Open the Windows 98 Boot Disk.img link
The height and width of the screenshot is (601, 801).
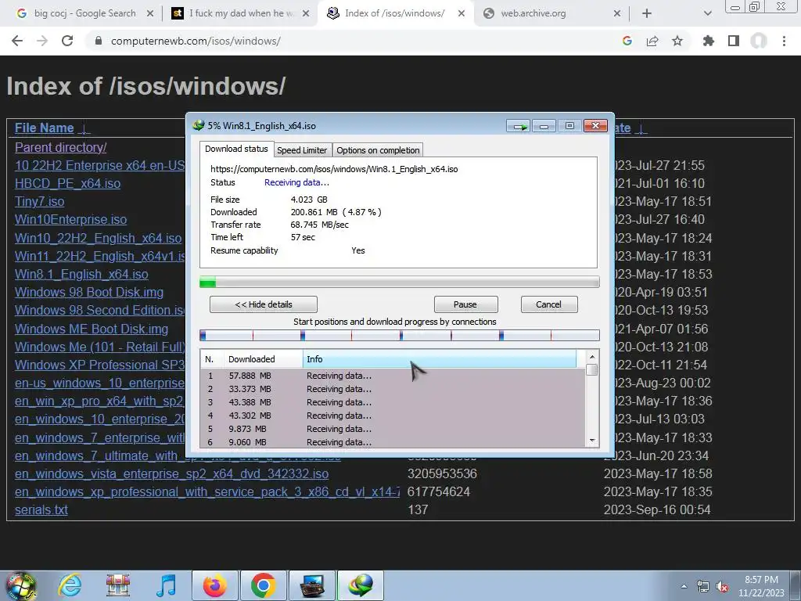(x=89, y=293)
